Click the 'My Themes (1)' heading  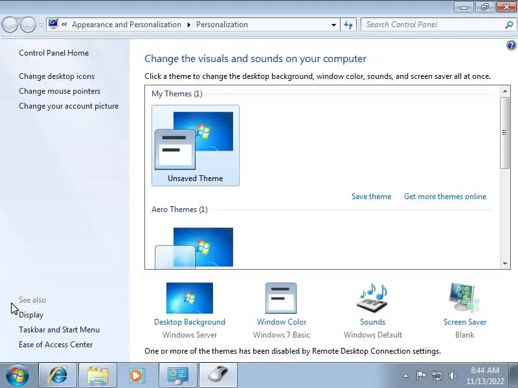(177, 94)
